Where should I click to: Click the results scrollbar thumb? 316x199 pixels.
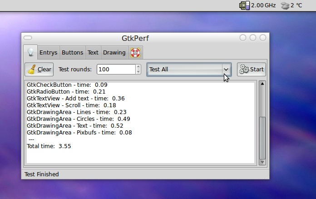pos(262,138)
